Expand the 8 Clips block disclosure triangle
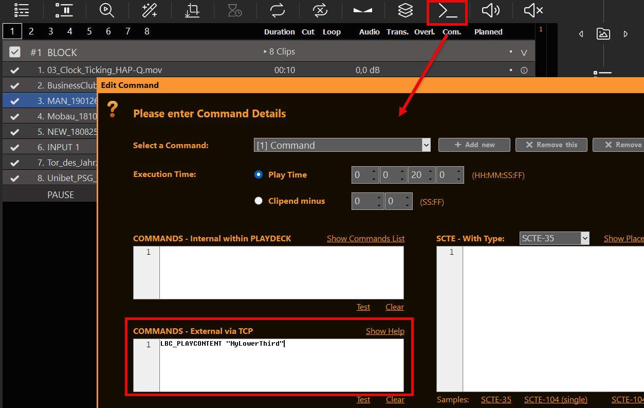 pos(265,51)
